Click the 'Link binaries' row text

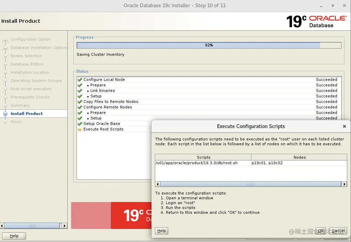[x=103, y=91]
